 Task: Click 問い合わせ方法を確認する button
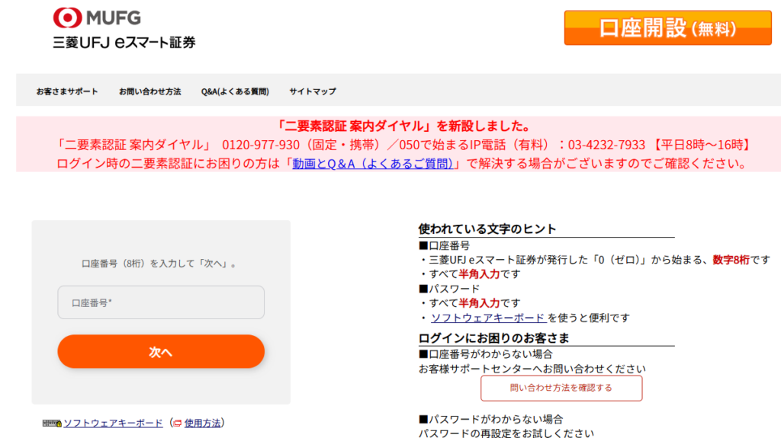pos(561,388)
